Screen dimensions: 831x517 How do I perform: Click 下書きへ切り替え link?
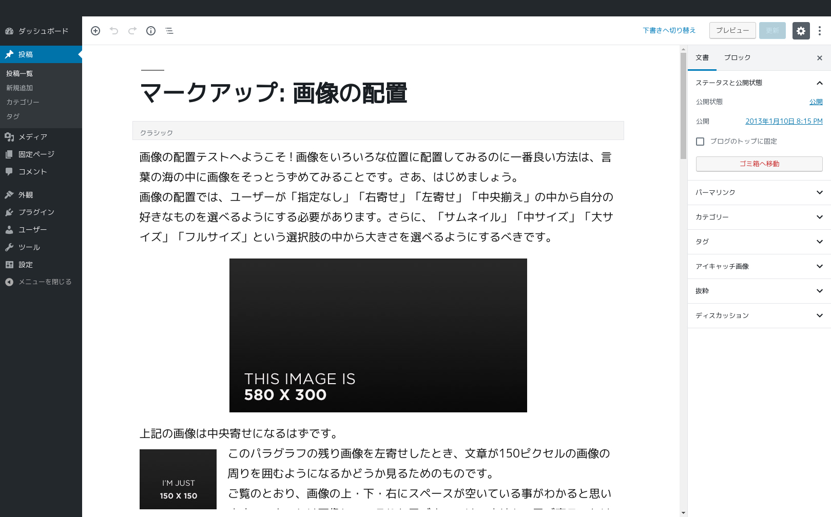pos(669,31)
